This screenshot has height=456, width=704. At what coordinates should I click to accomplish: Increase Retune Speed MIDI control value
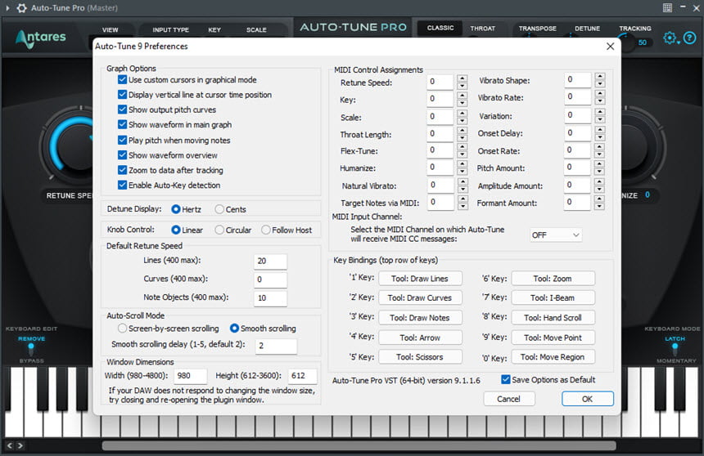462,78
